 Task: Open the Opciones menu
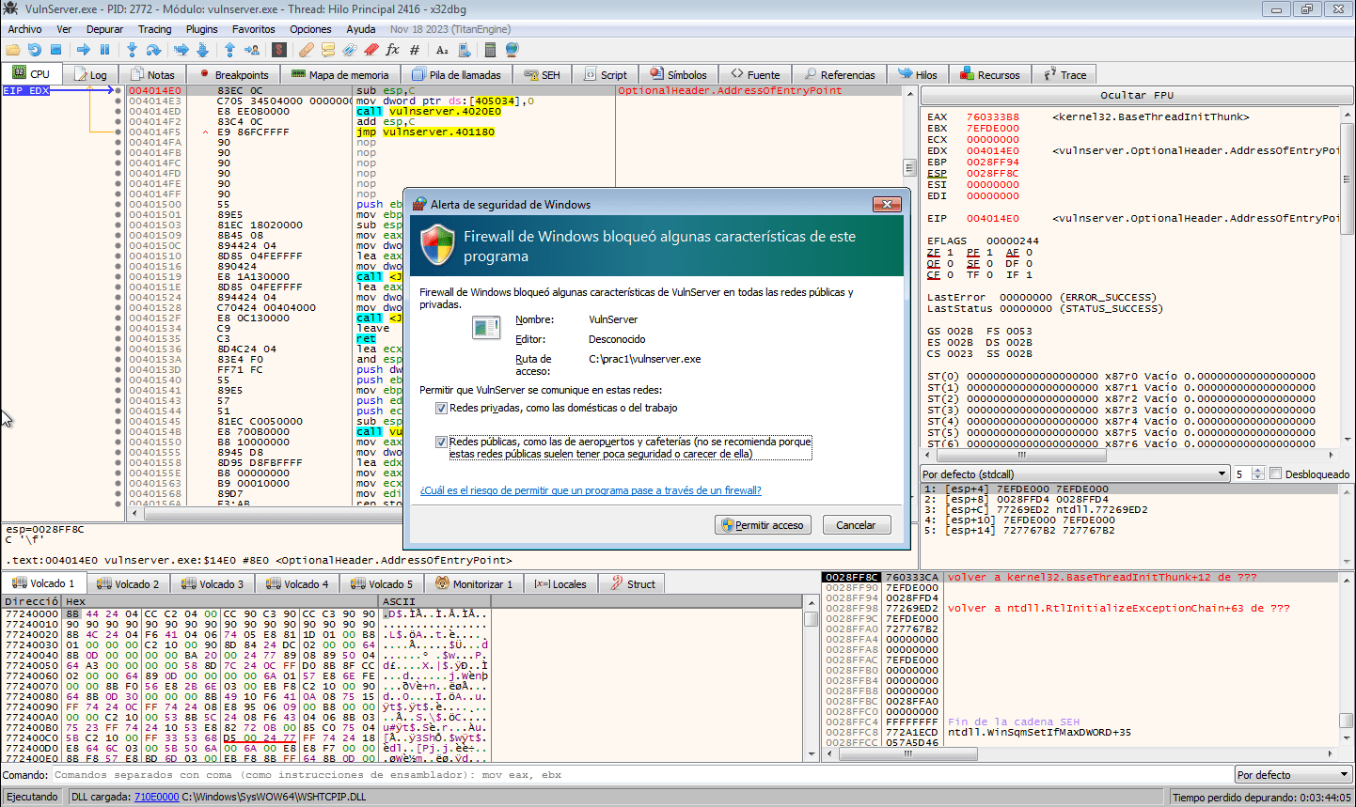(310, 29)
